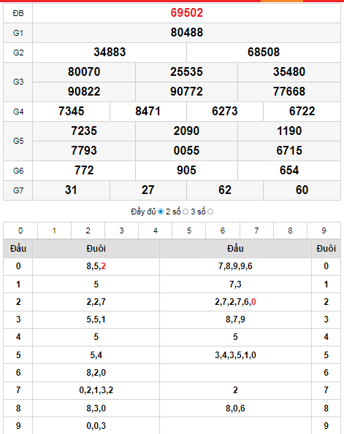
Task: Click the cell '7,3'
Action: pos(235,284)
